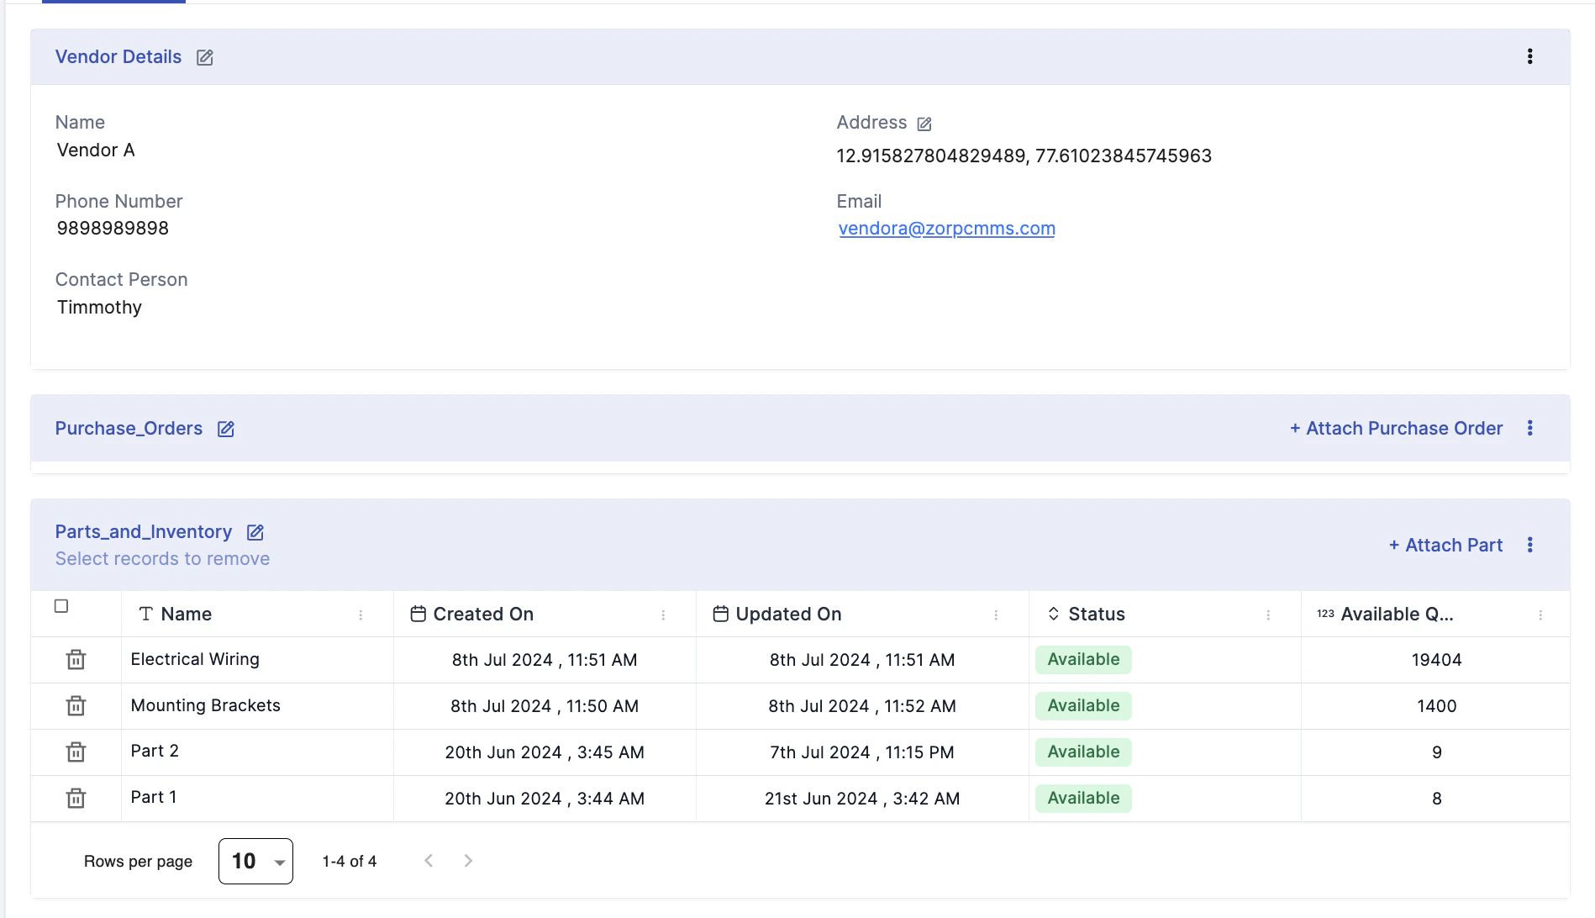Delete the Electrical Wiring row
This screenshot has height=918, width=1595.
pyautogui.click(x=76, y=660)
